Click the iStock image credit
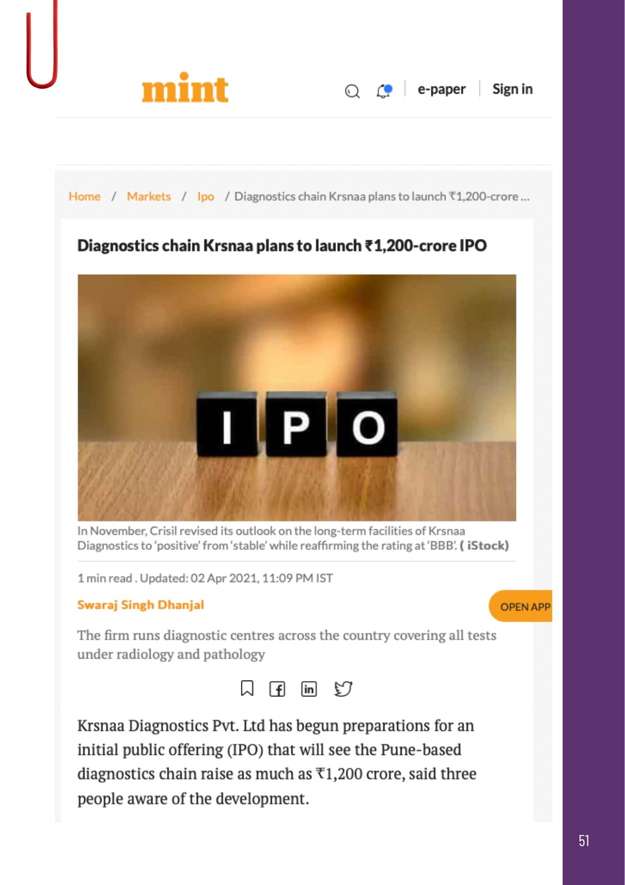 [x=484, y=545]
